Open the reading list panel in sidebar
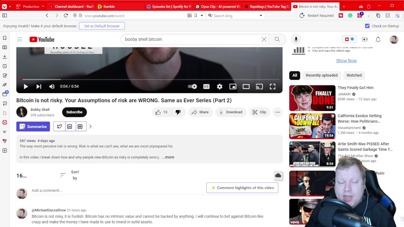This screenshot has width=404, height=227. (5, 47)
